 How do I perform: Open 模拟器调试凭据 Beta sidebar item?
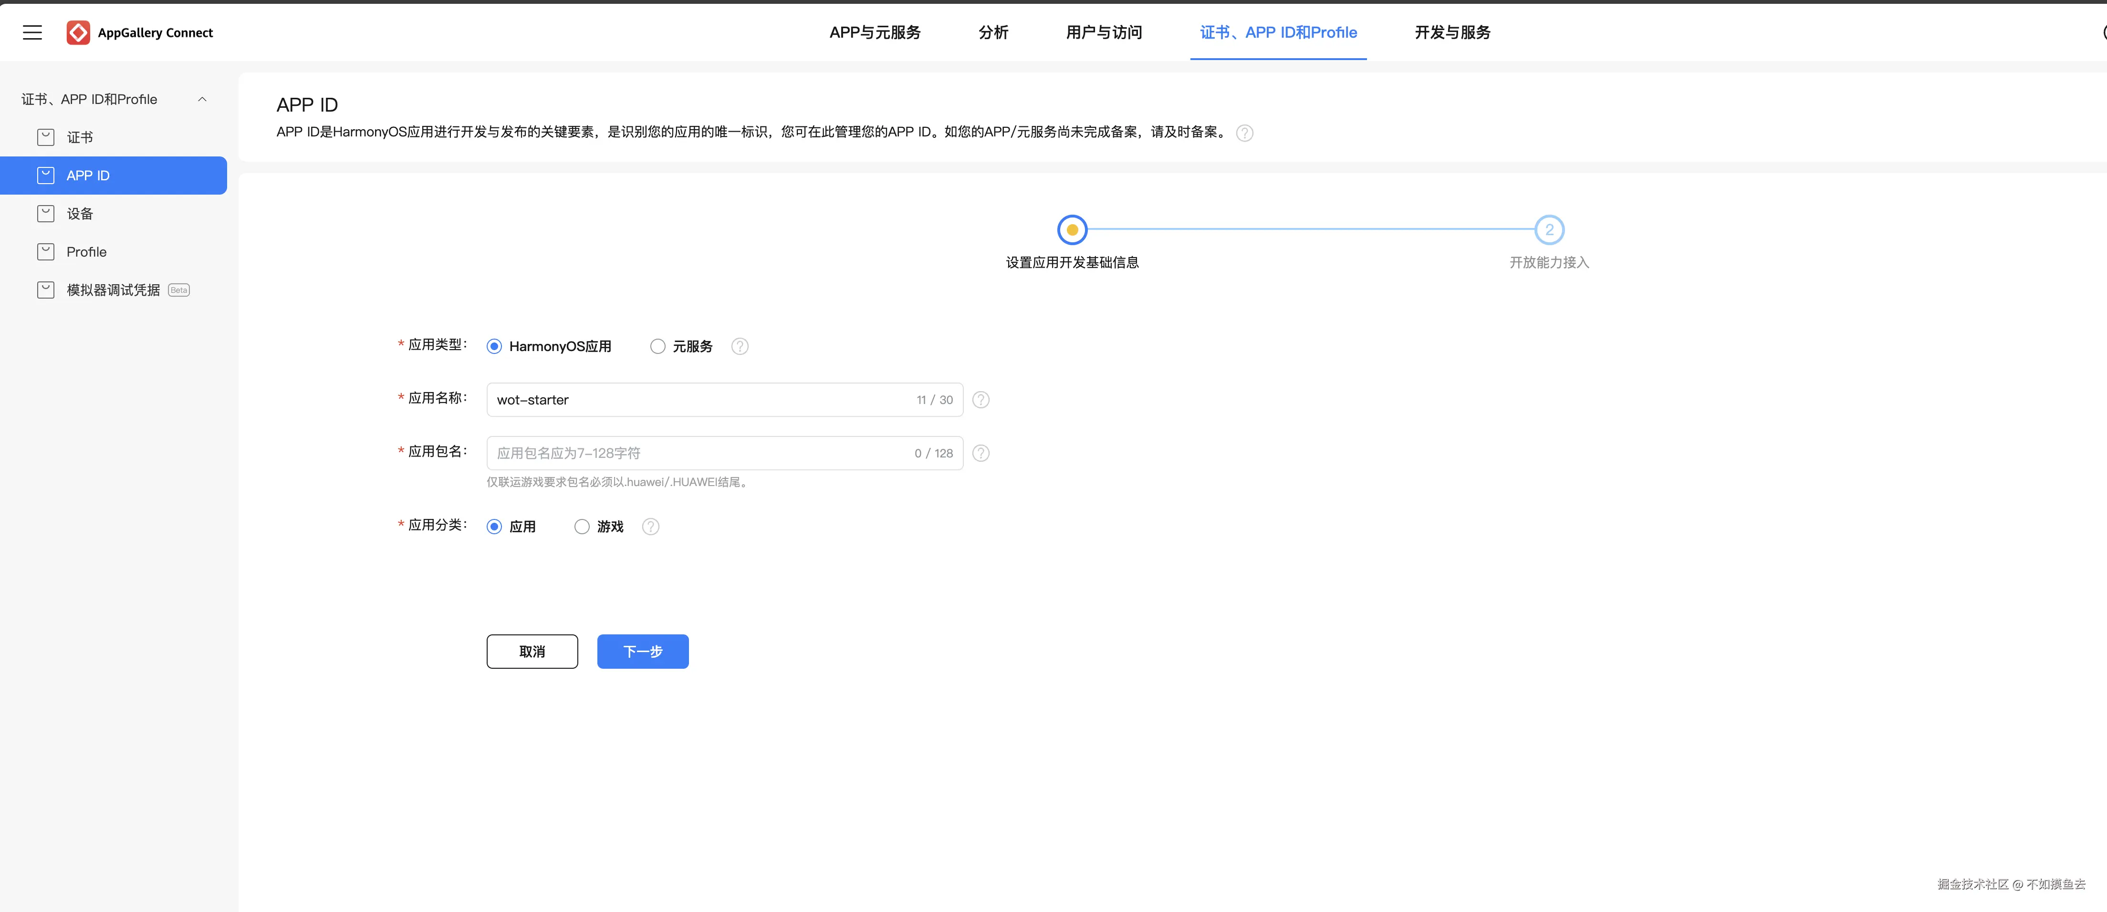[113, 290]
